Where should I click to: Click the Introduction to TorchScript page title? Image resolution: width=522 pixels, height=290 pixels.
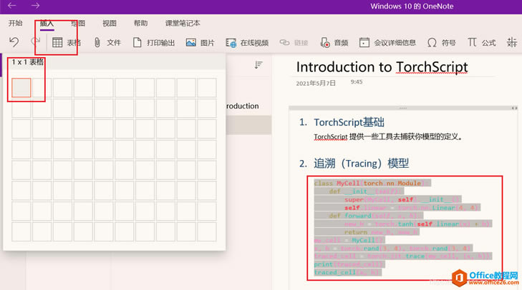click(x=382, y=67)
